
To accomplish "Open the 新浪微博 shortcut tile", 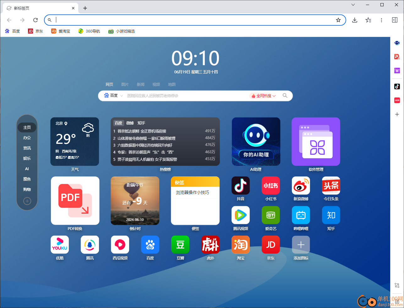I will (x=301, y=185).
